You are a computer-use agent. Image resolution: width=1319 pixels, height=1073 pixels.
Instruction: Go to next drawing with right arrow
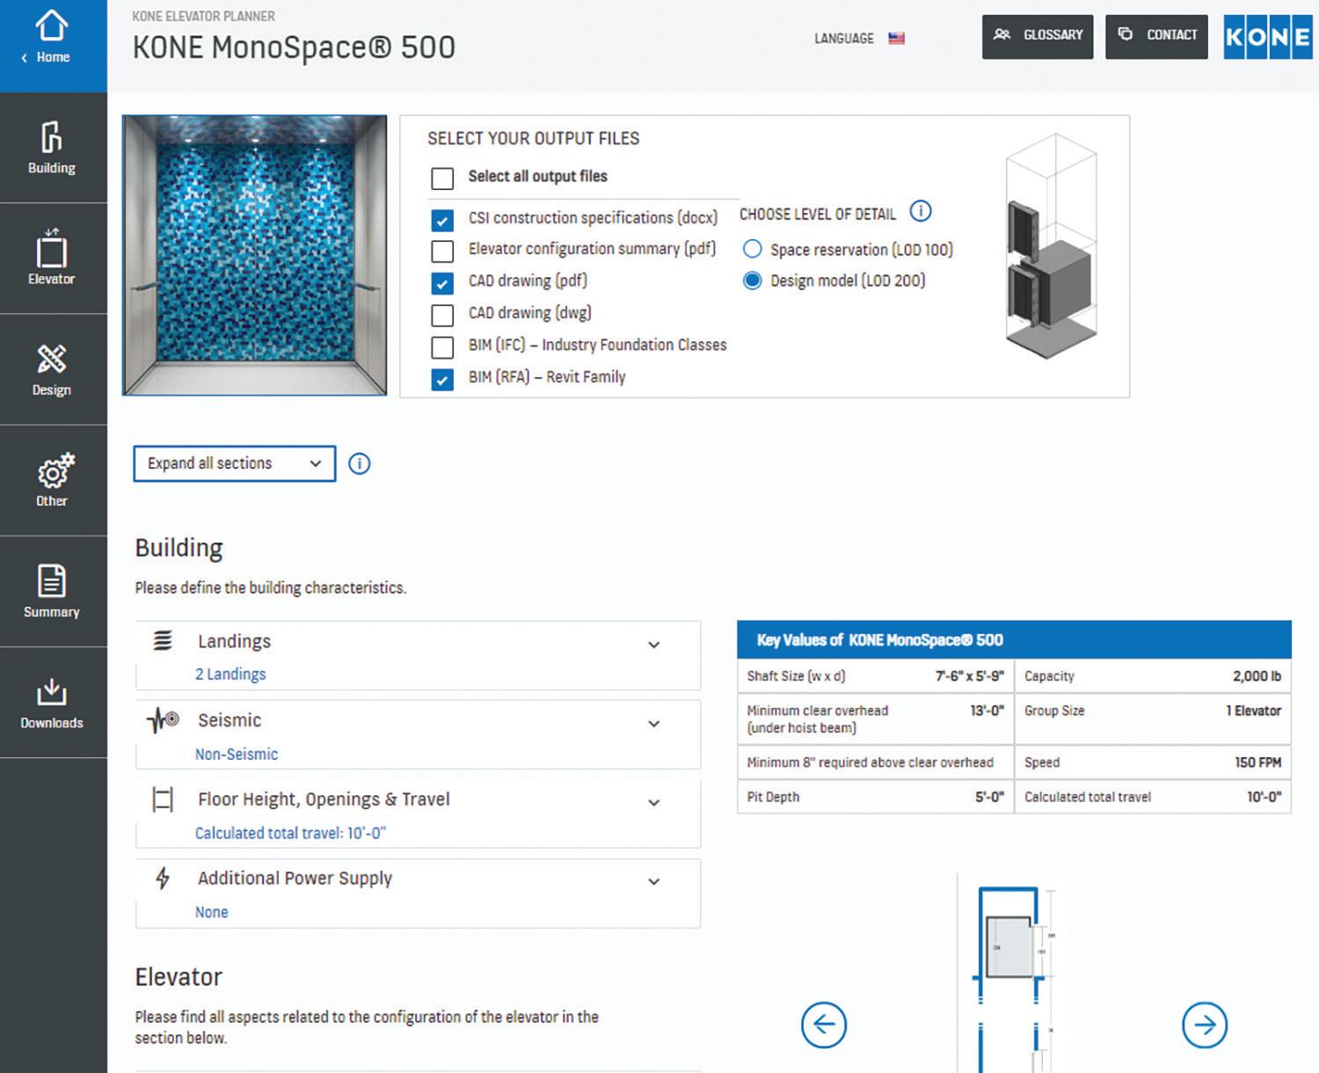(x=1204, y=1025)
